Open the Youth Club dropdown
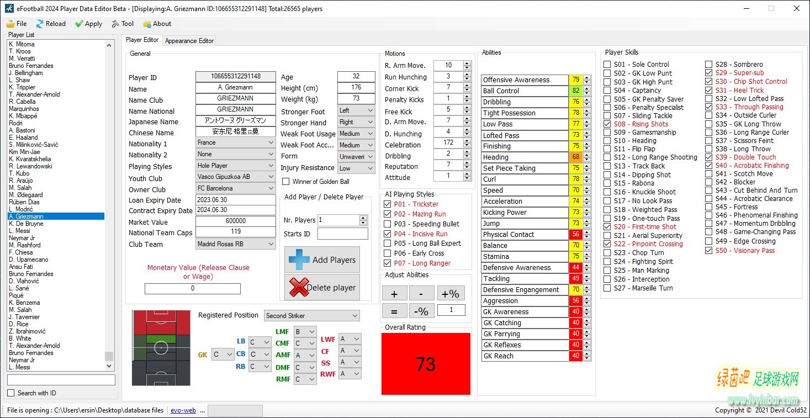The height and width of the screenshot is (418, 810). point(236,177)
